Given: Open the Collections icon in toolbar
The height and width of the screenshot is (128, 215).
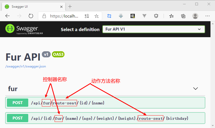Looking at the screenshot, I should pos(183,16).
